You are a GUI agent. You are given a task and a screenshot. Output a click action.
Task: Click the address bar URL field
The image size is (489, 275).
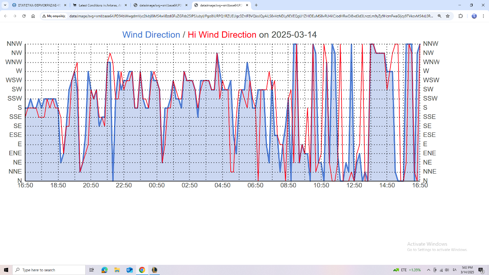251,16
